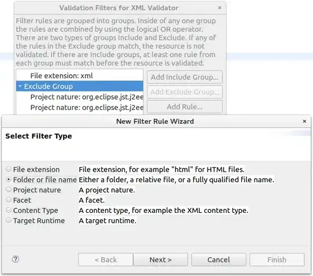
Task: Select the Exclude Group tree row
Action: (x=79, y=86)
